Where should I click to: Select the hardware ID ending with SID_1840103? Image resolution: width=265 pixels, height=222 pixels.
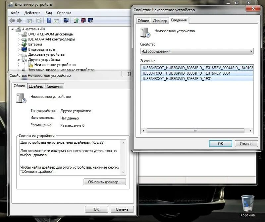click(x=197, y=68)
